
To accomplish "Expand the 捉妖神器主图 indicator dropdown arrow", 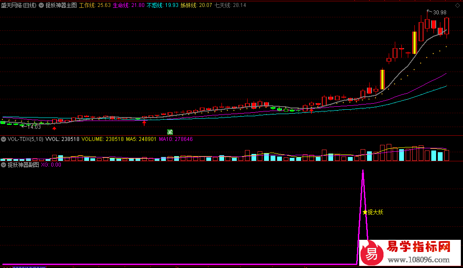I will pyautogui.click(x=42, y=6).
